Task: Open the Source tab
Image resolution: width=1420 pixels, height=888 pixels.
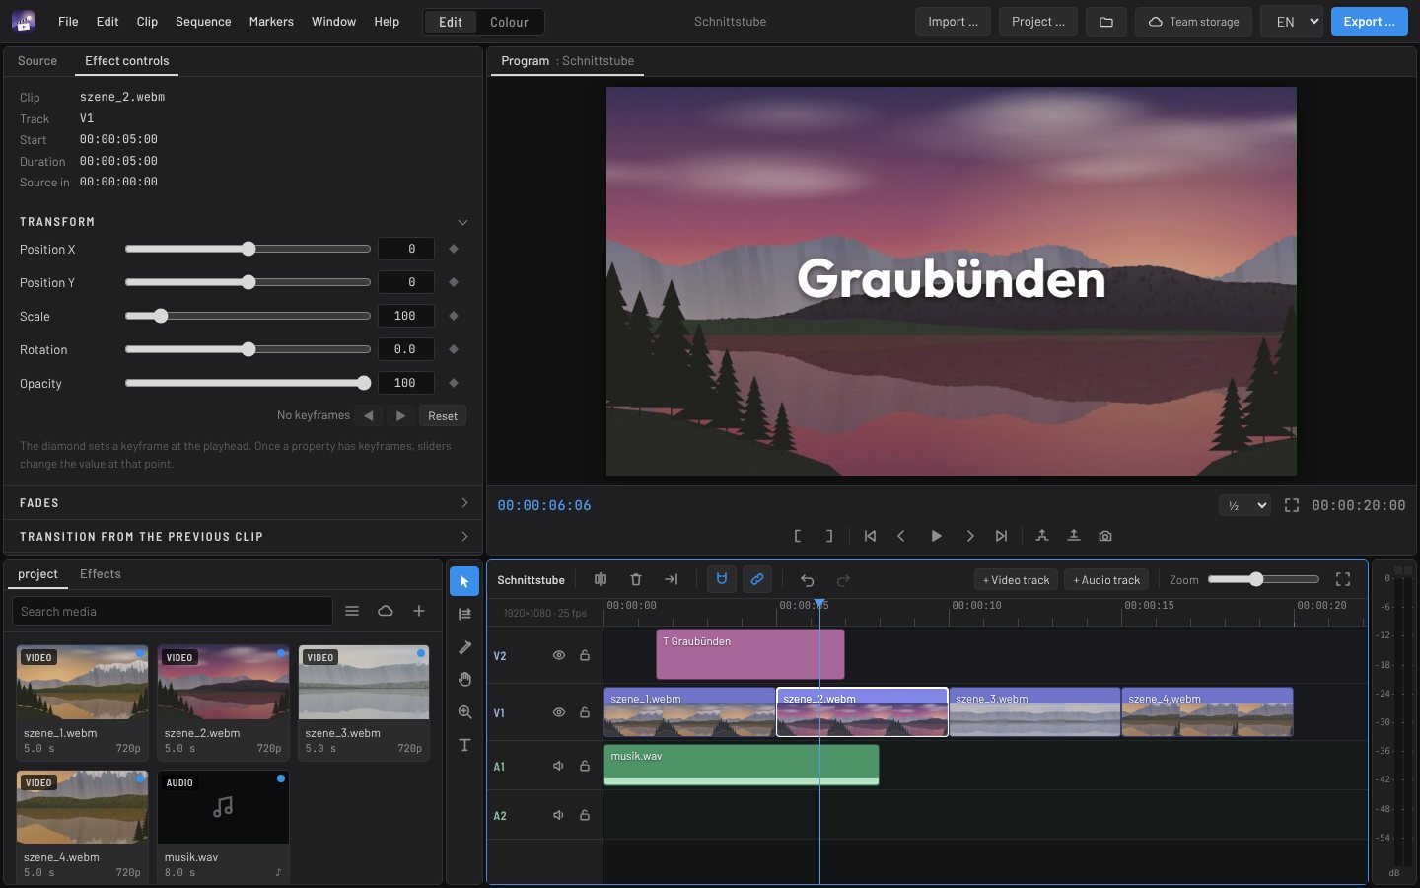Action: [x=37, y=61]
